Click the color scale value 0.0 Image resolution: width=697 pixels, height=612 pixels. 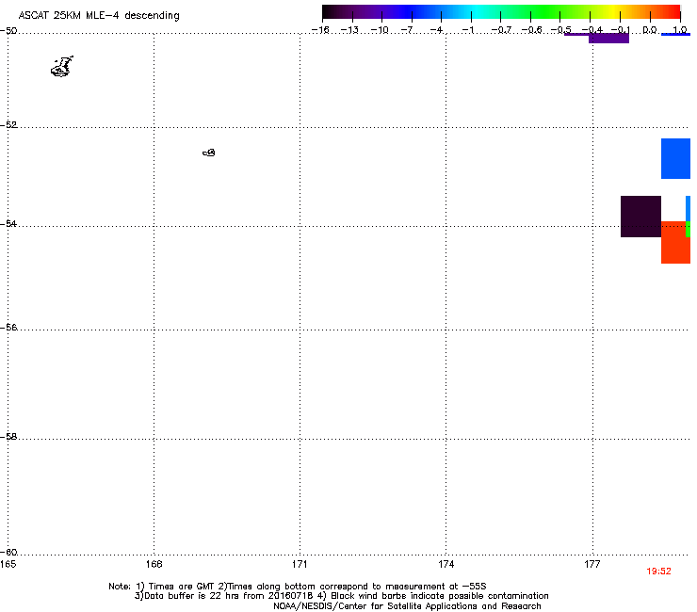tap(650, 30)
